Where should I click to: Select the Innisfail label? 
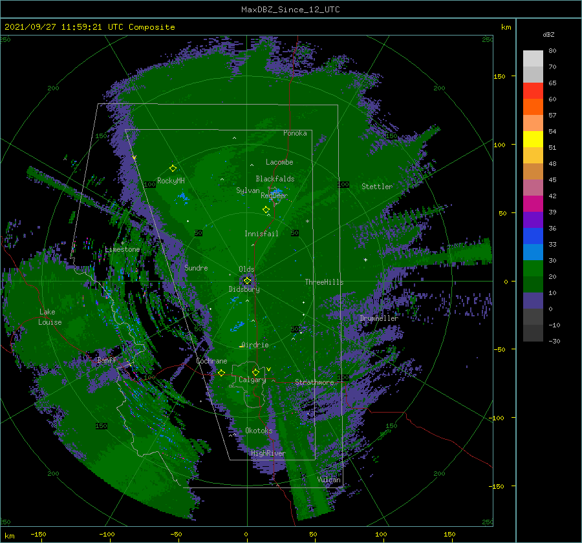[x=261, y=234]
